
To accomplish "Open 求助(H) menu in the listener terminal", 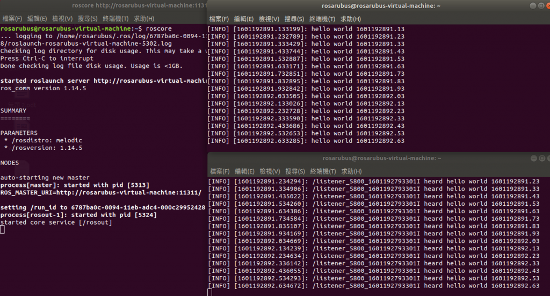I will (351, 171).
